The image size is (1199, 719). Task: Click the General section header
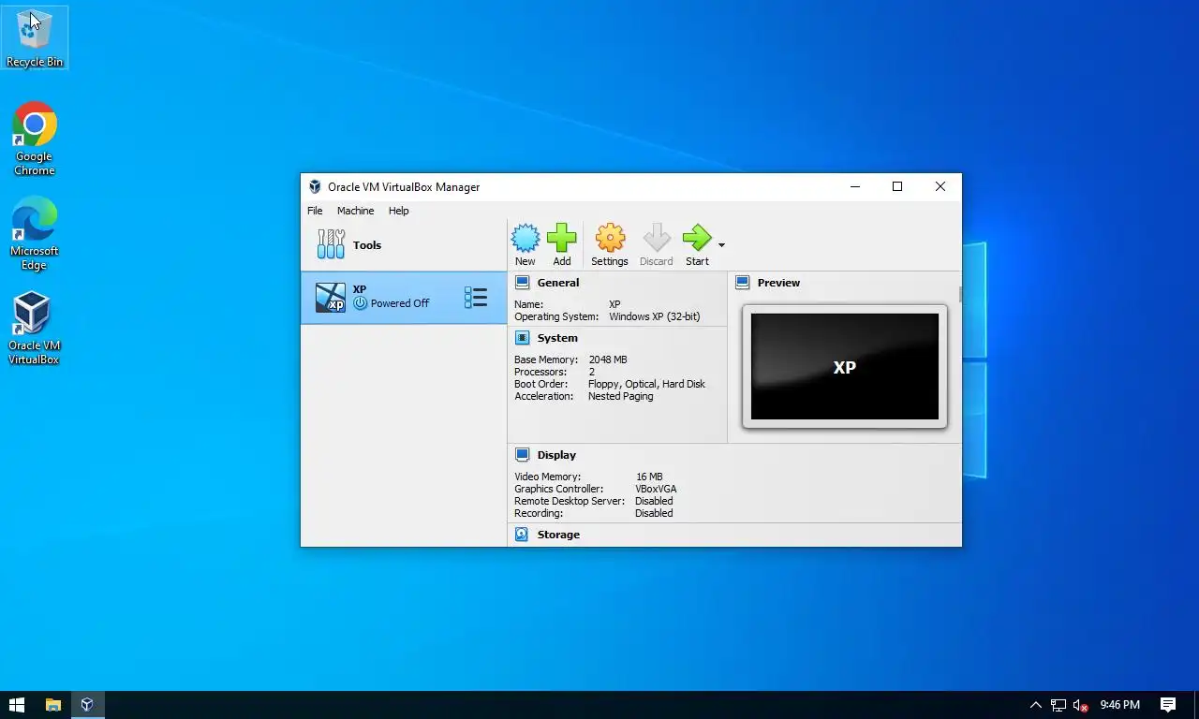pos(558,283)
